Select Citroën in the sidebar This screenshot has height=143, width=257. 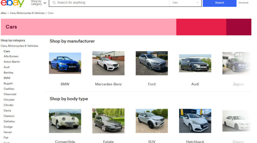9,105
